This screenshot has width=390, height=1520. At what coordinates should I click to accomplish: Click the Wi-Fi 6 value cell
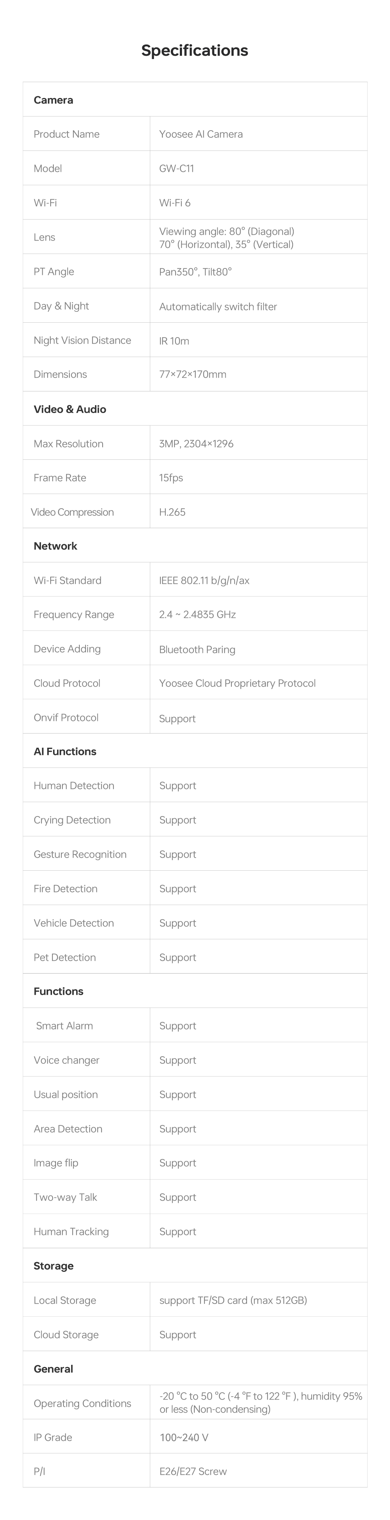point(175,203)
